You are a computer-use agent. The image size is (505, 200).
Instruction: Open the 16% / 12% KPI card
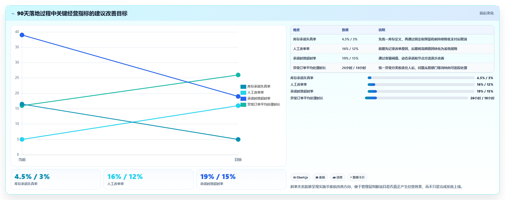[x=149, y=179]
